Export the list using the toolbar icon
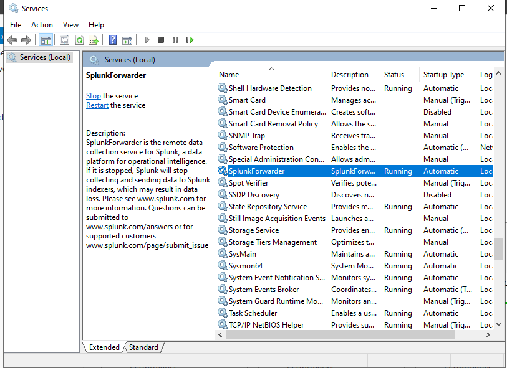507x368 pixels. (94, 40)
